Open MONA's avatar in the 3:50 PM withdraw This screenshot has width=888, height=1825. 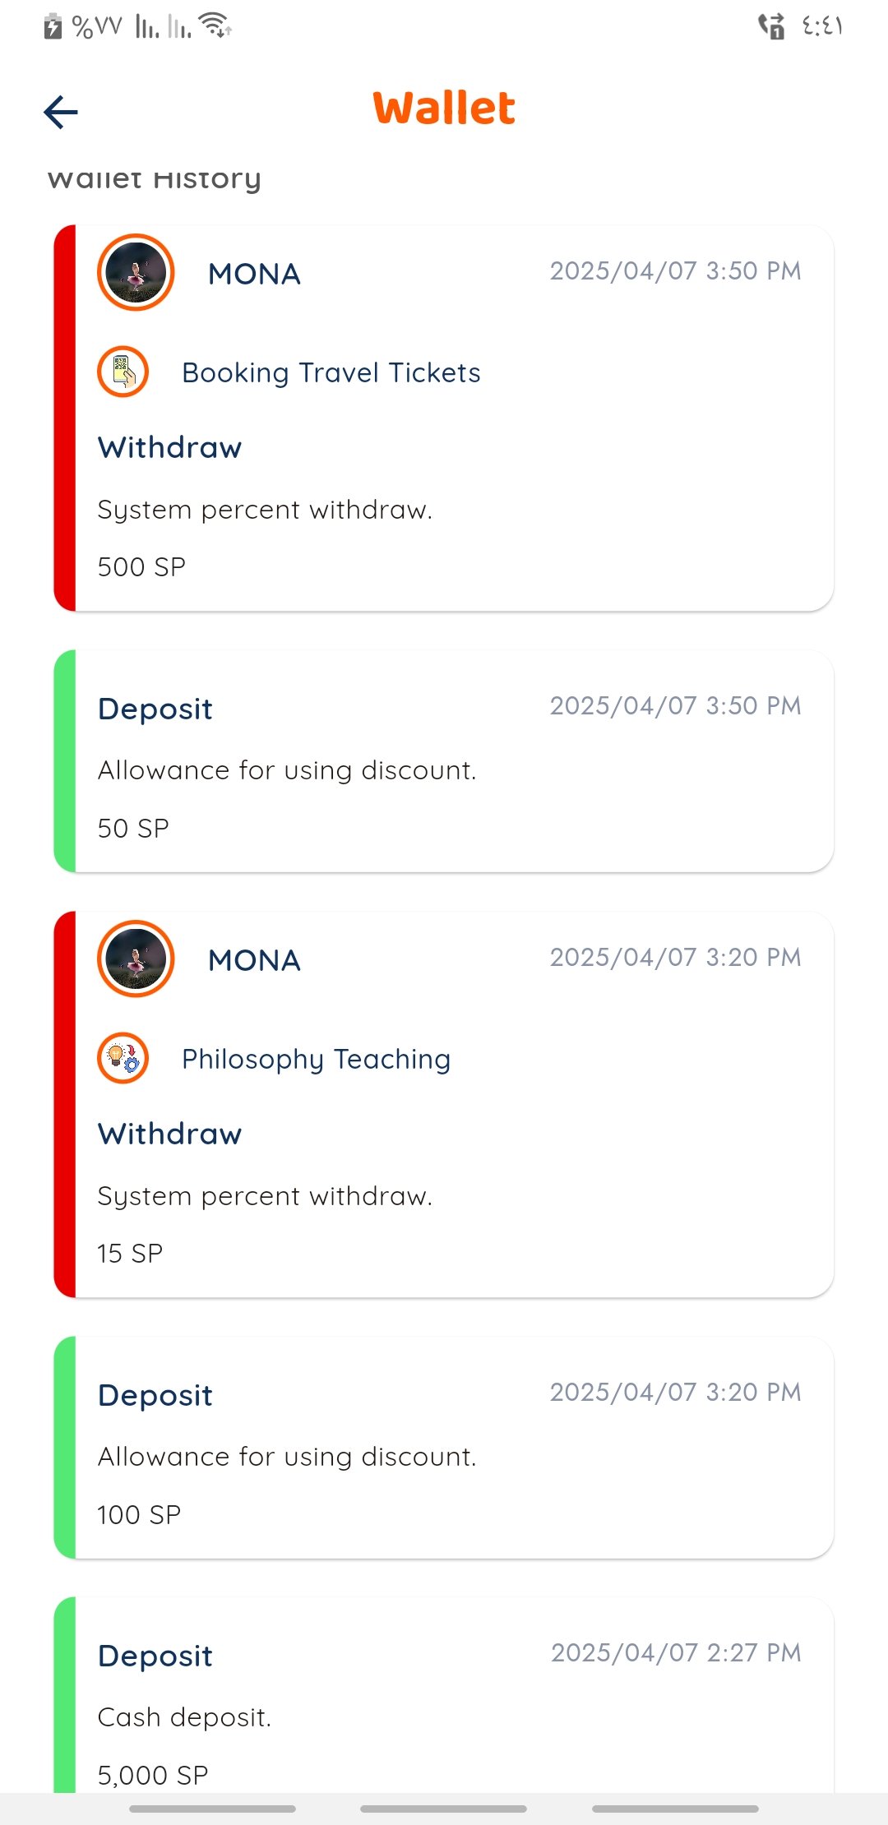click(x=136, y=272)
